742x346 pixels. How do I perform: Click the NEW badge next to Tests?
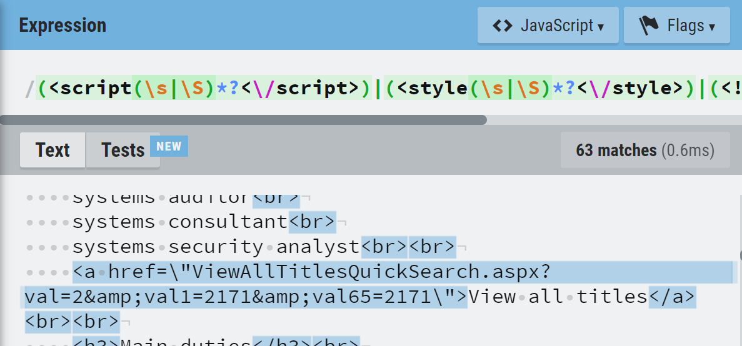click(x=169, y=147)
